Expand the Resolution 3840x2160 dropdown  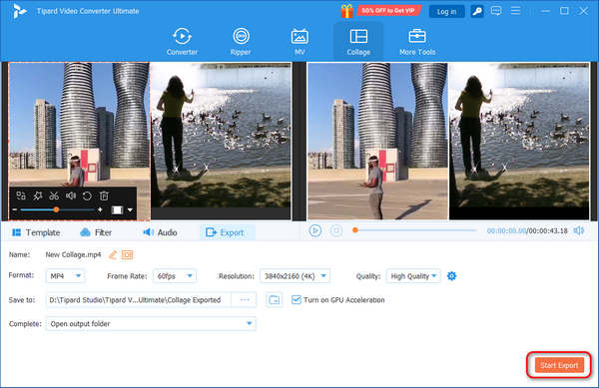click(295, 276)
